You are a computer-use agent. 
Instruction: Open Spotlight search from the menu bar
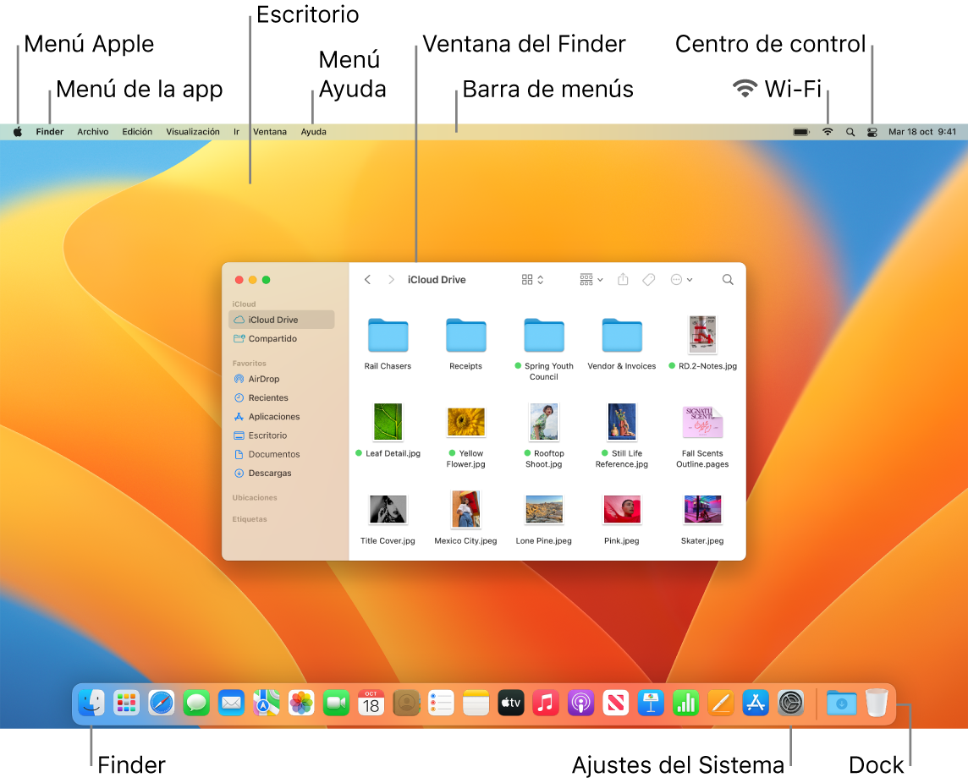[850, 131]
